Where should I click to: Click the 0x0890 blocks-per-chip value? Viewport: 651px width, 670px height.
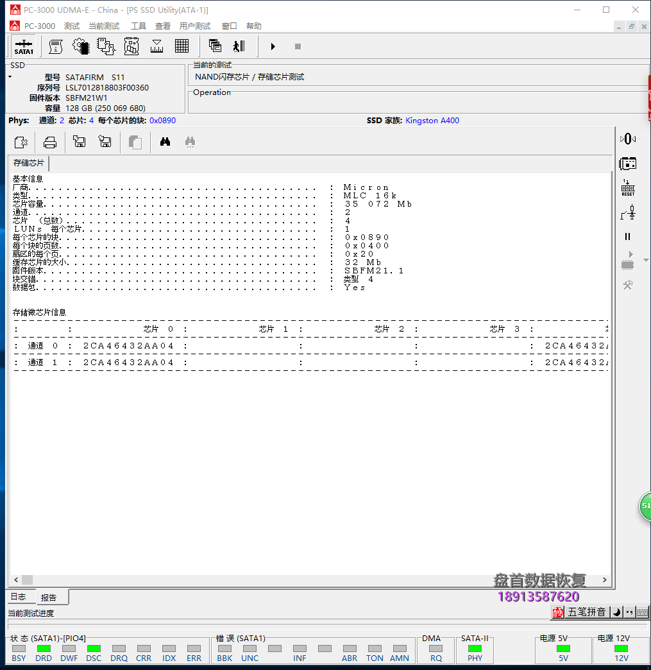pyautogui.click(x=162, y=121)
